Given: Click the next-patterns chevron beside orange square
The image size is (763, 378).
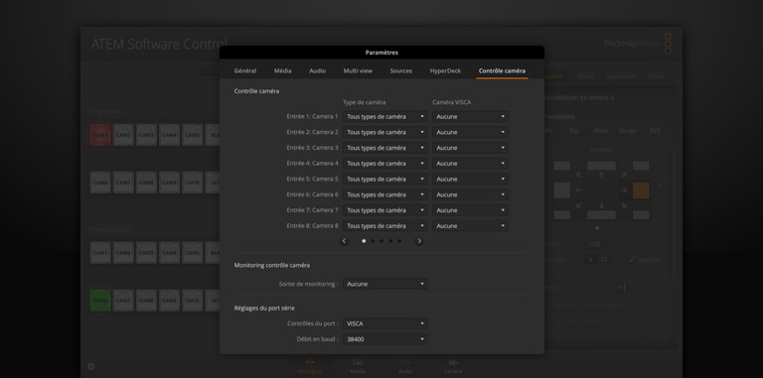Looking at the screenshot, I should 660,187.
